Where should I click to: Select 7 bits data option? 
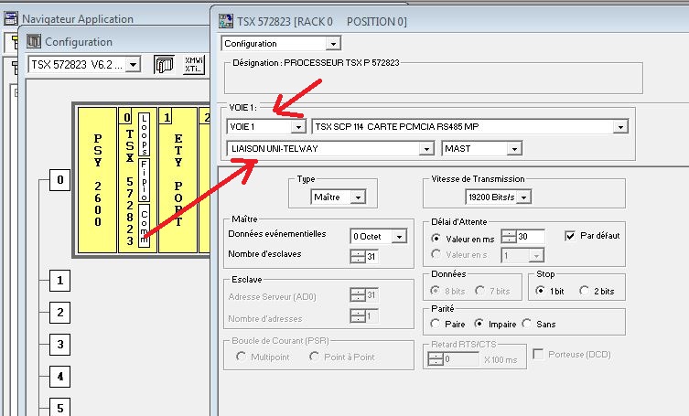[479, 291]
